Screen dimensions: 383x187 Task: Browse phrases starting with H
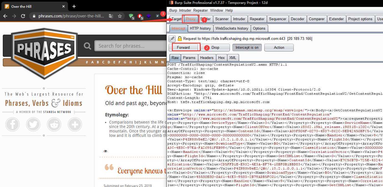point(131,62)
